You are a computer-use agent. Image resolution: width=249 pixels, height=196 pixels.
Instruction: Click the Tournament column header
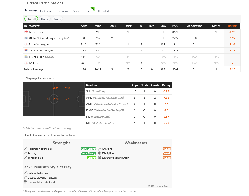tap(32, 26)
